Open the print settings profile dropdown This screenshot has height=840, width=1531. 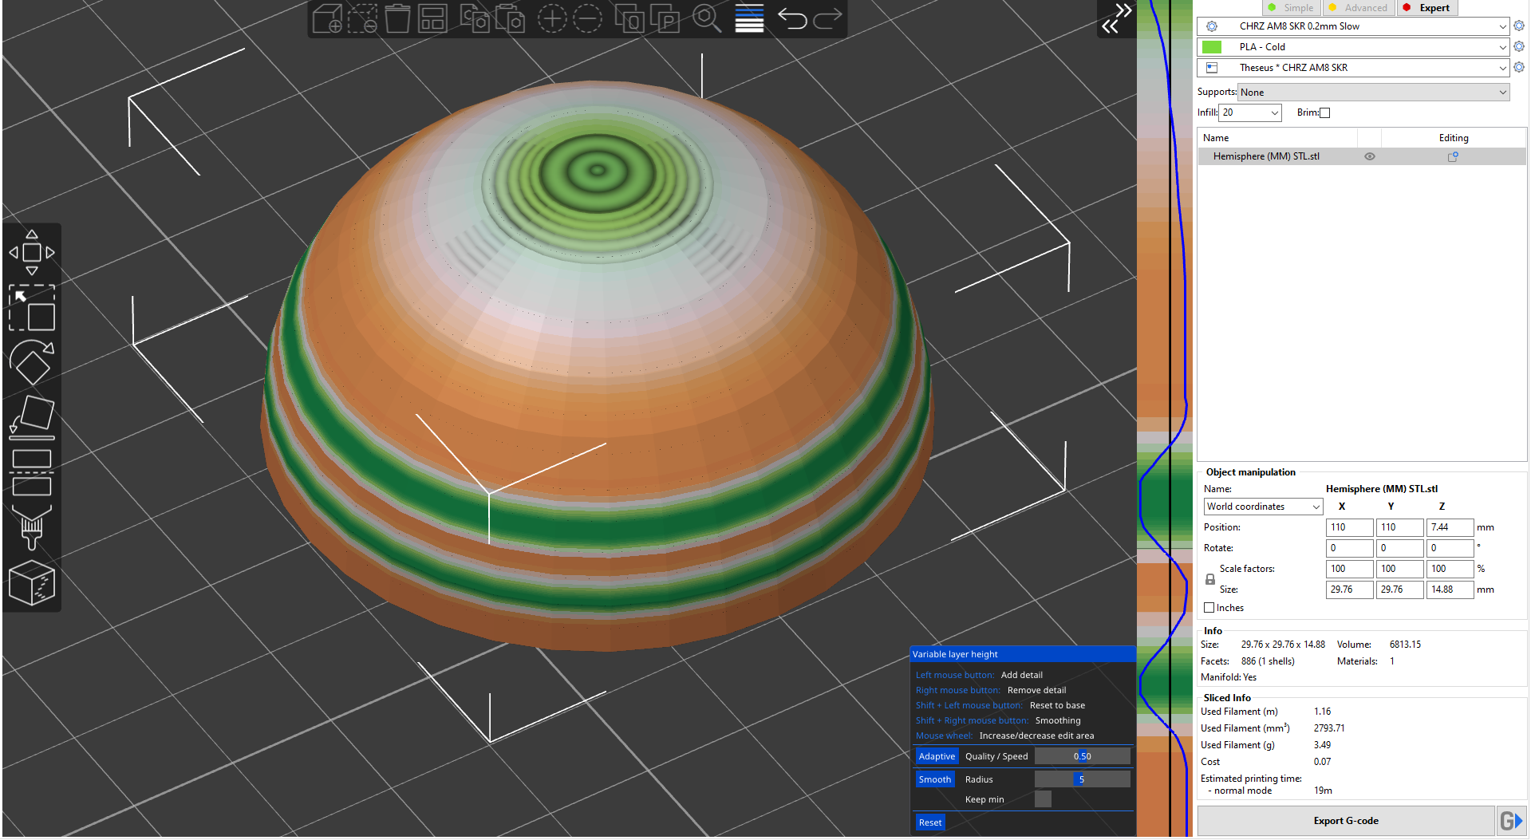(x=1353, y=26)
